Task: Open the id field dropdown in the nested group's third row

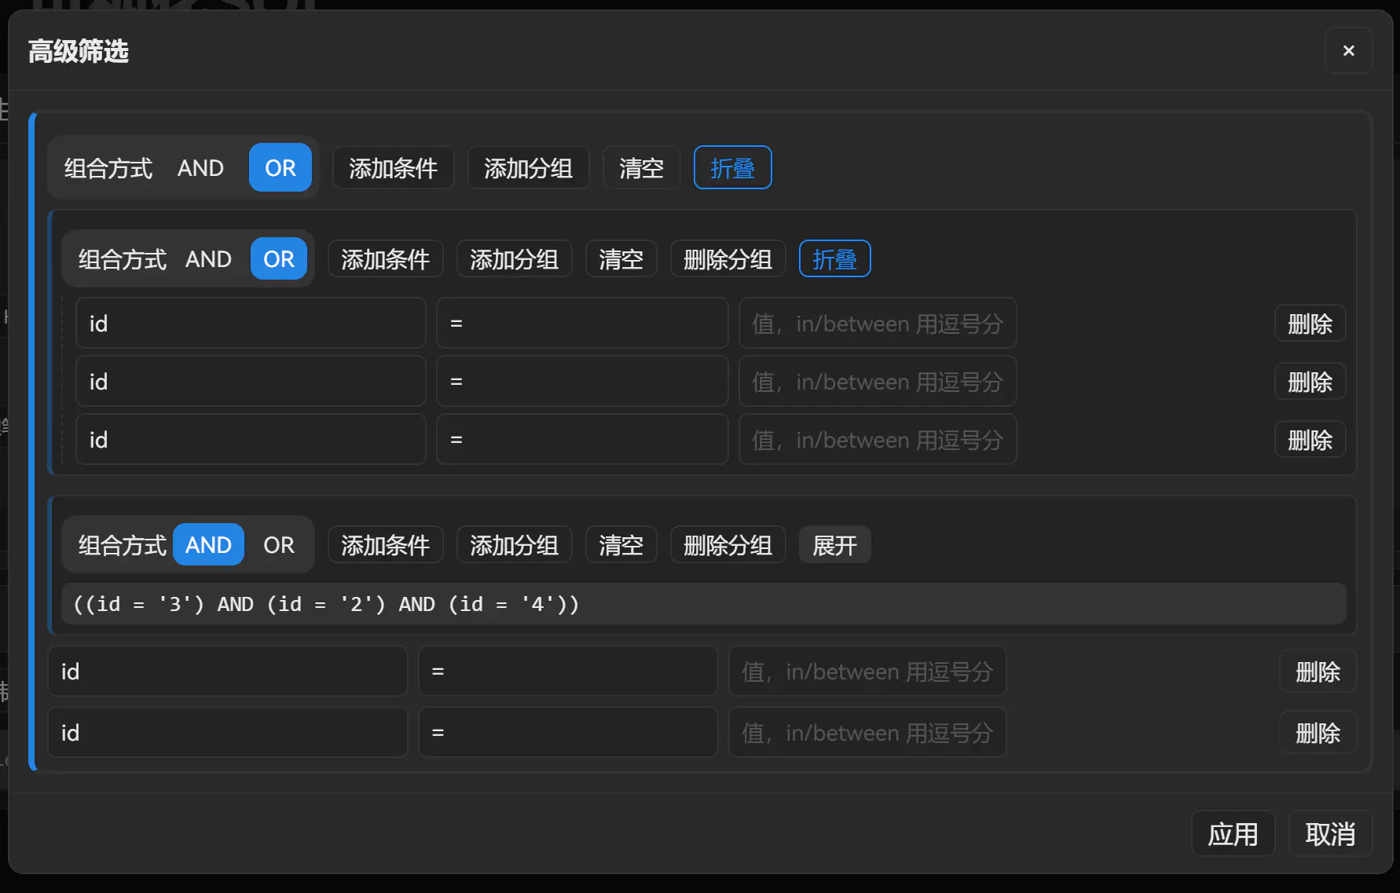Action: [251, 439]
